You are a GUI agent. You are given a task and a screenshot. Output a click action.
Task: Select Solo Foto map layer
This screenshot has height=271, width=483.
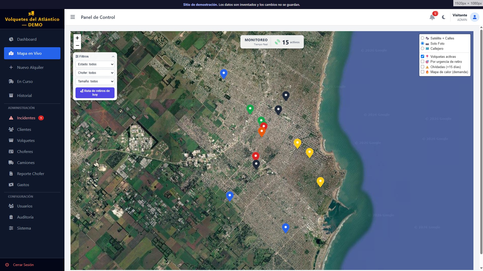tap(422, 43)
